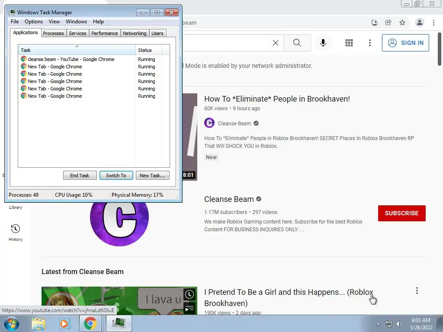The height and width of the screenshot is (332, 443).
Task: Click the Chrome profile avatar icon
Action: [x=420, y=22]
